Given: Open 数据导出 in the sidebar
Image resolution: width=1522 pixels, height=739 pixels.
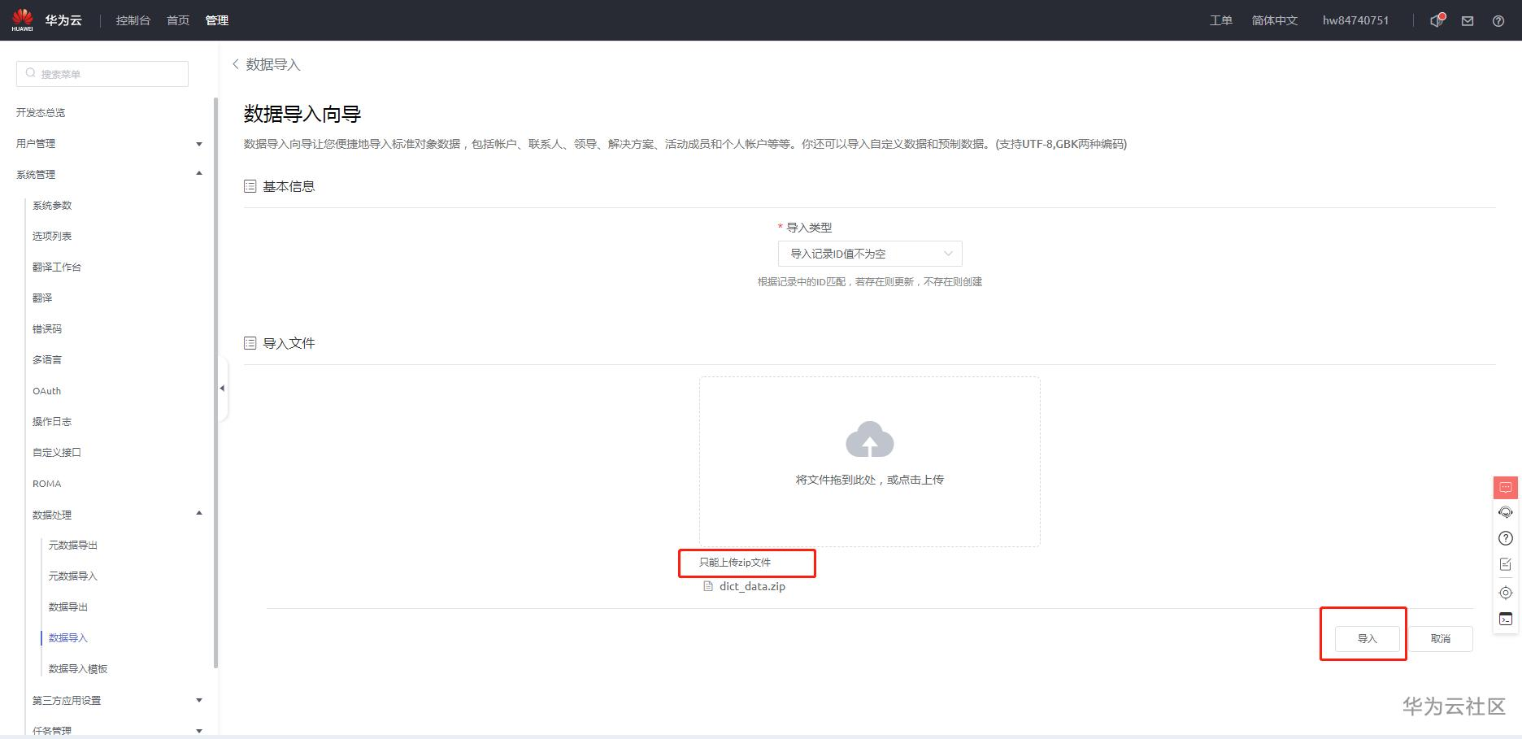Looking at the screenshot, I should pos(68,607).
